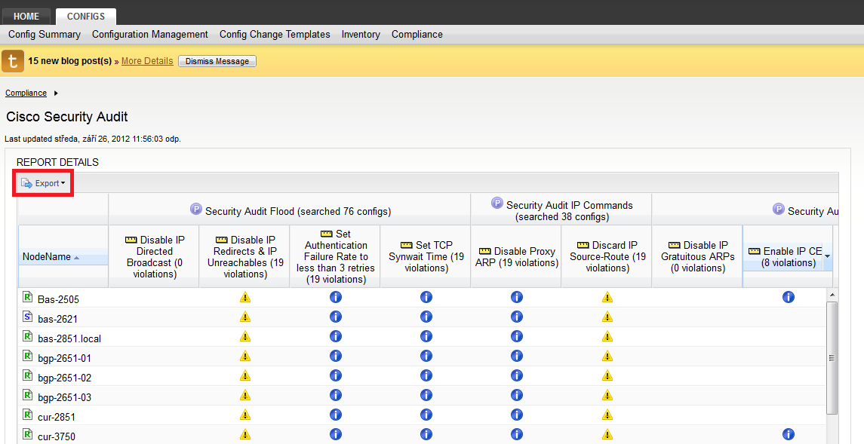
Task: Sort by the NodeName column header
Action: (47, 257)
